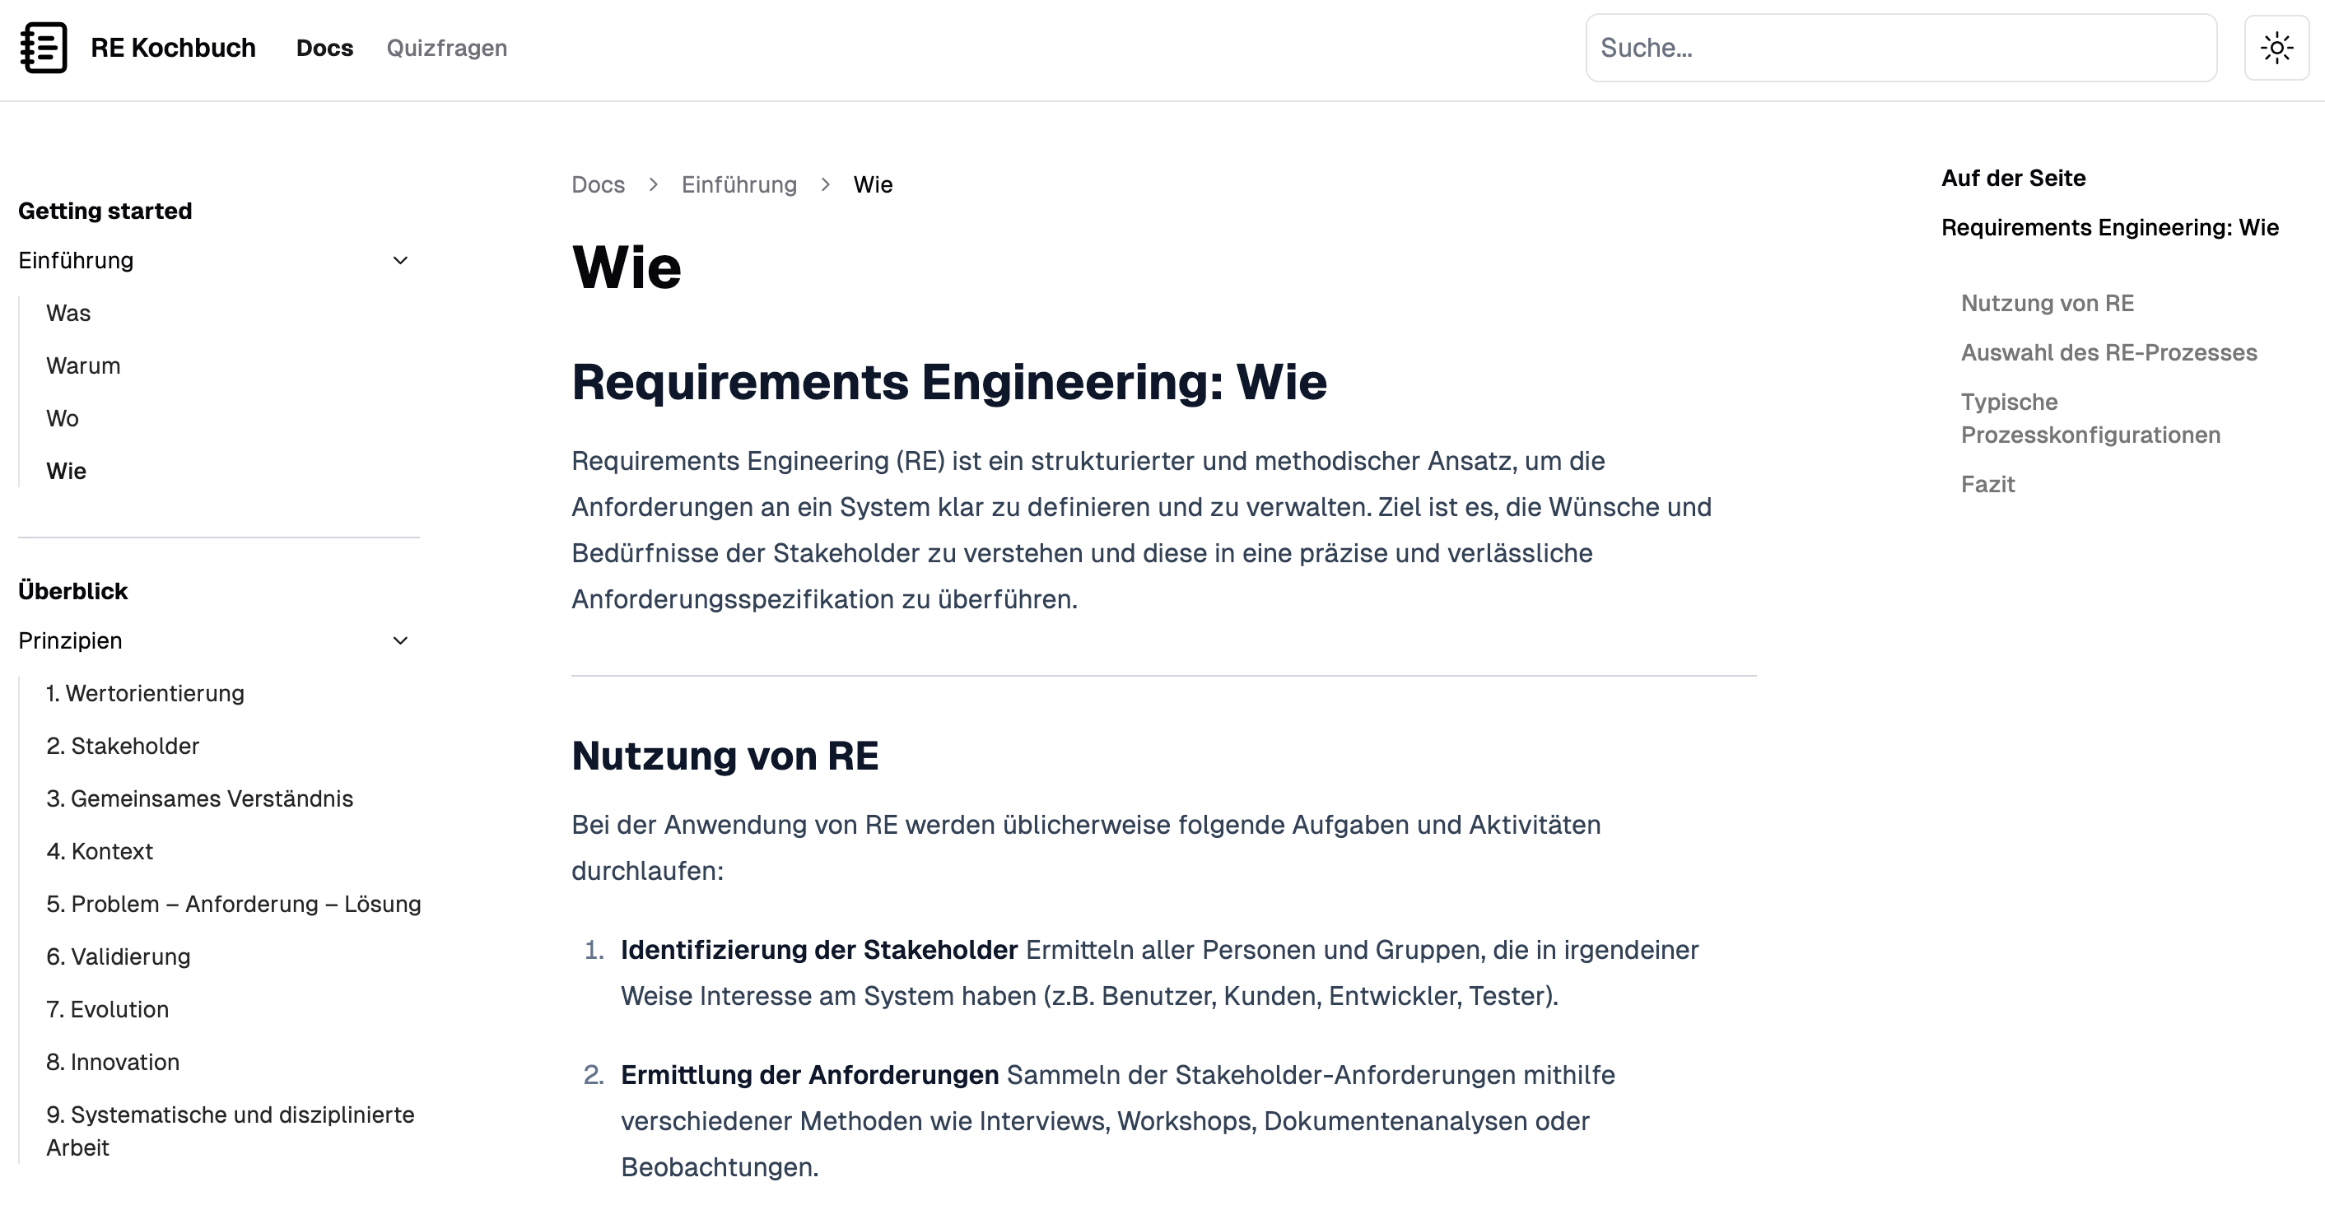
Task: Collapse the Prinzipien section chevron
Action: coord(400,640)
